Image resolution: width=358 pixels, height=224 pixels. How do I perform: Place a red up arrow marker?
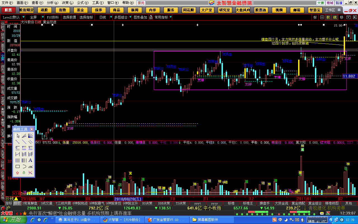18,173
